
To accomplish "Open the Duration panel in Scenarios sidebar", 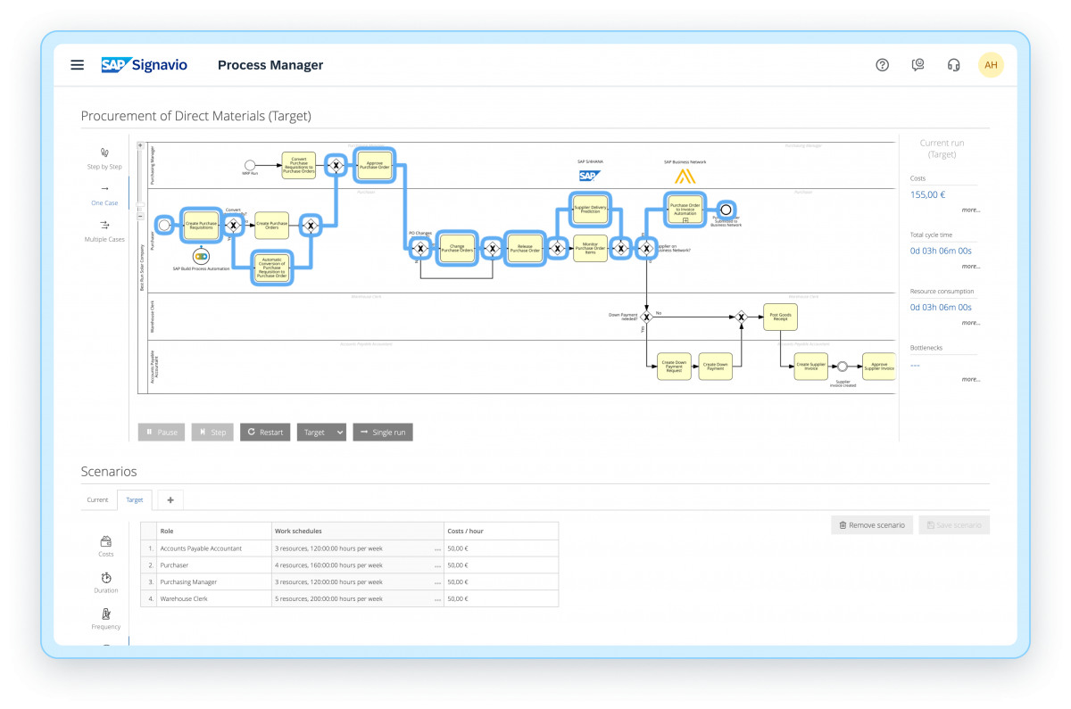I will pos(106,582).
